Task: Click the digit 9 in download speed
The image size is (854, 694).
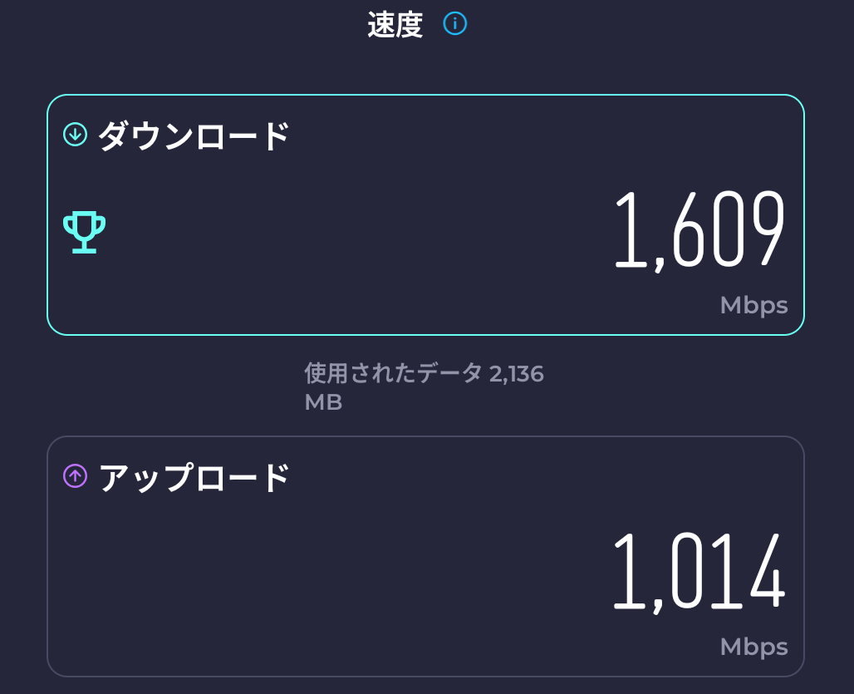Action: (765, 229)
